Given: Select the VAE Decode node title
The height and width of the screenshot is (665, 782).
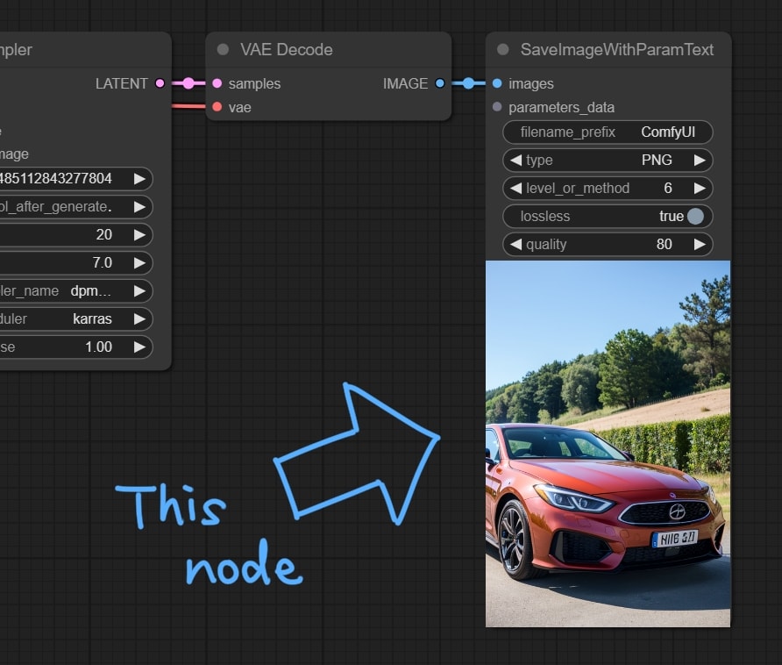Looking at the screenshot, I should 287,49.
